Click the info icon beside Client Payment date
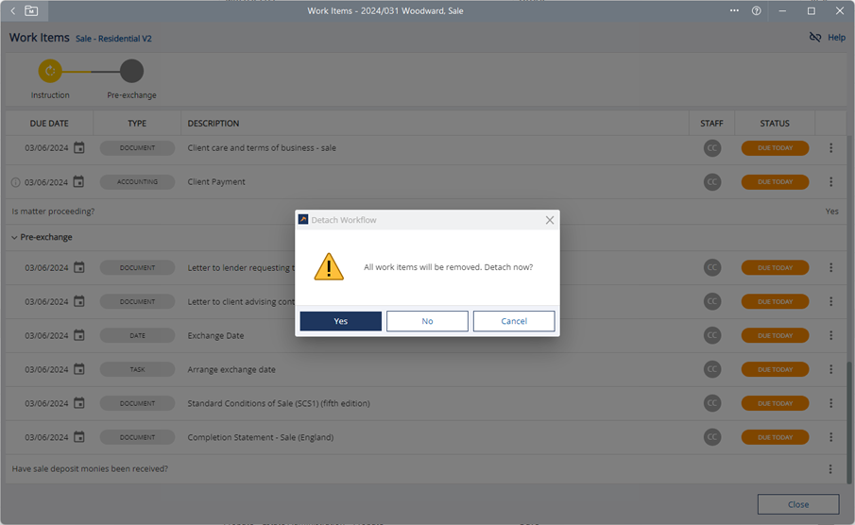 point(15,182)
